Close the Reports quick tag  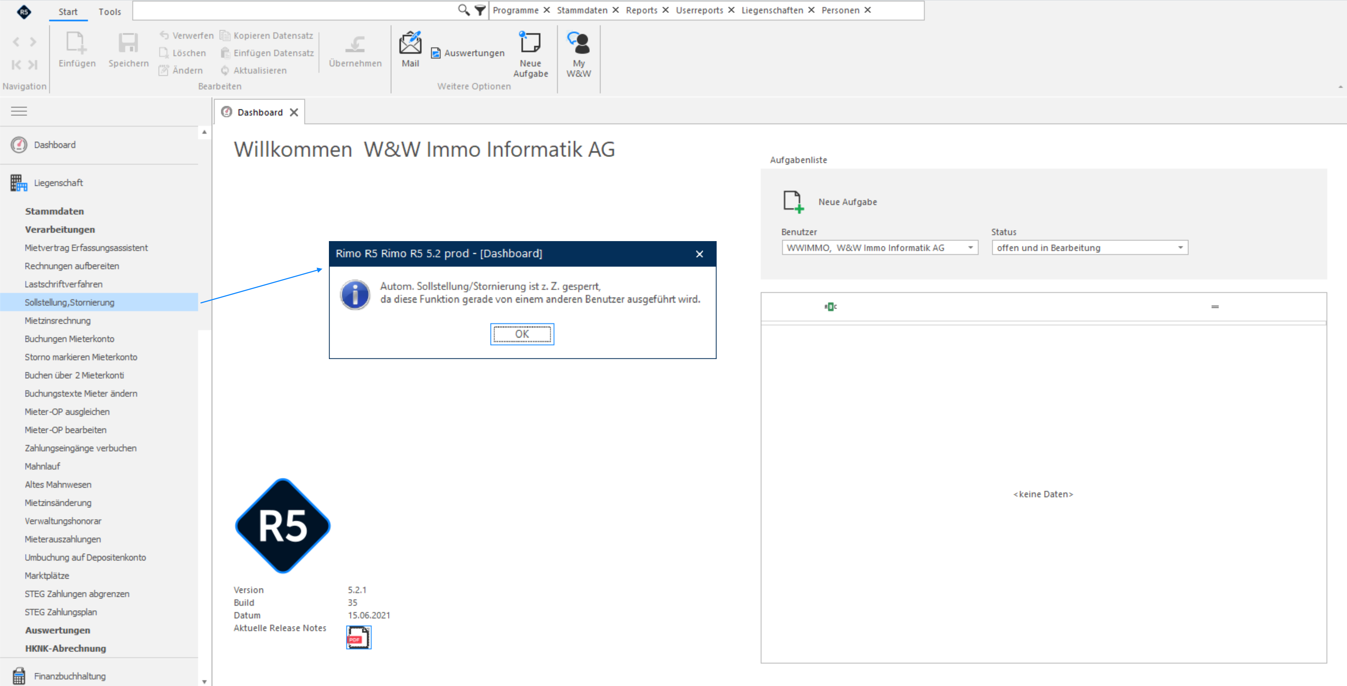click(665, 10)
